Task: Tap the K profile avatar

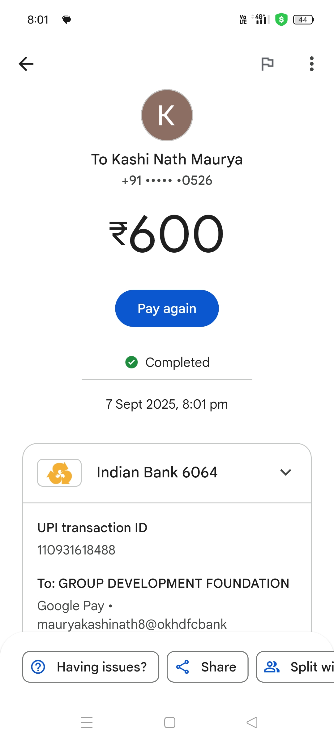Action: pyautogui.click(x=167, y=115)
